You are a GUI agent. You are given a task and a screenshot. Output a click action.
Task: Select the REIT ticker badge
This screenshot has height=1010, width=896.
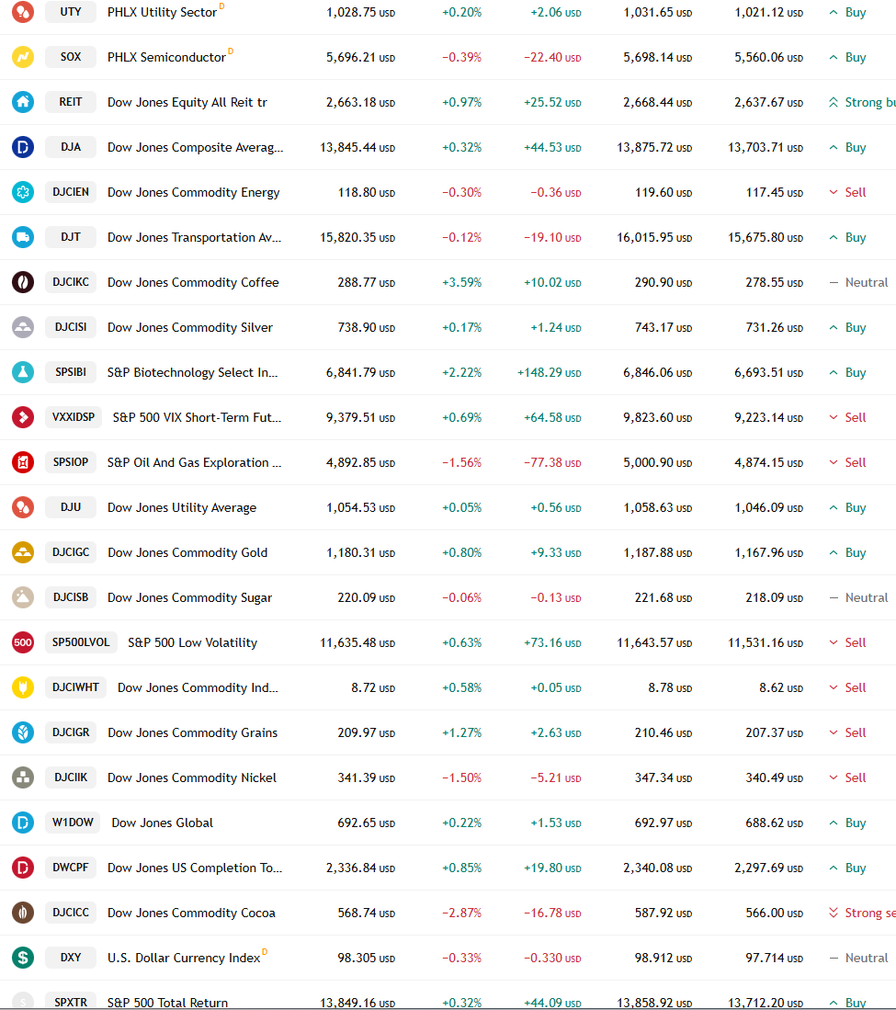point(71,102)
